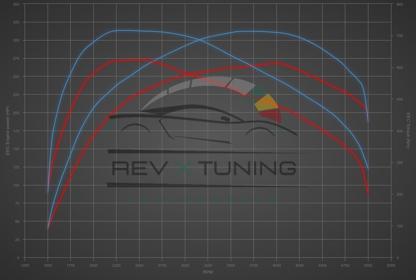Click the 1500 tick label on the RPM axis

click(x=48, y=266)
